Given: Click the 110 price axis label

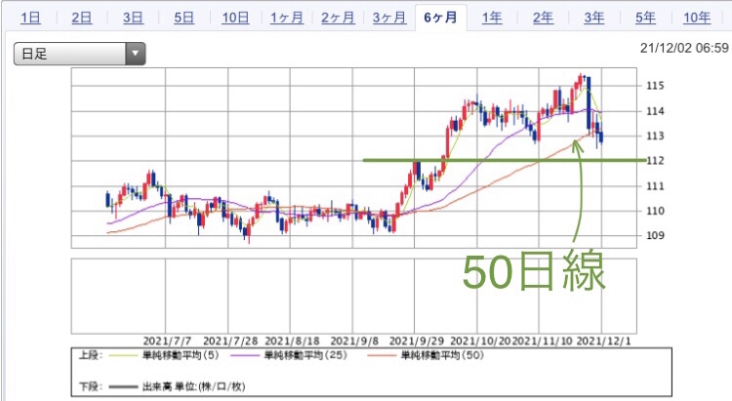Looking at the screenshot, I should [655, 211].
